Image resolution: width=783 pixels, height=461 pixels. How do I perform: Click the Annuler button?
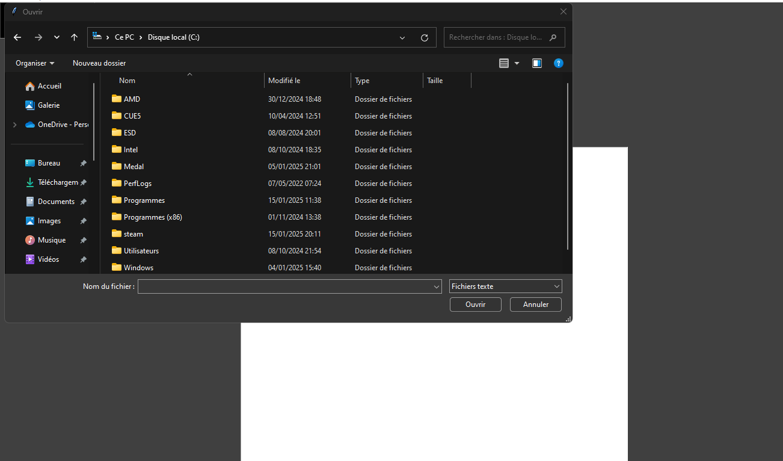pyautogui.click(x=535, y=304)
